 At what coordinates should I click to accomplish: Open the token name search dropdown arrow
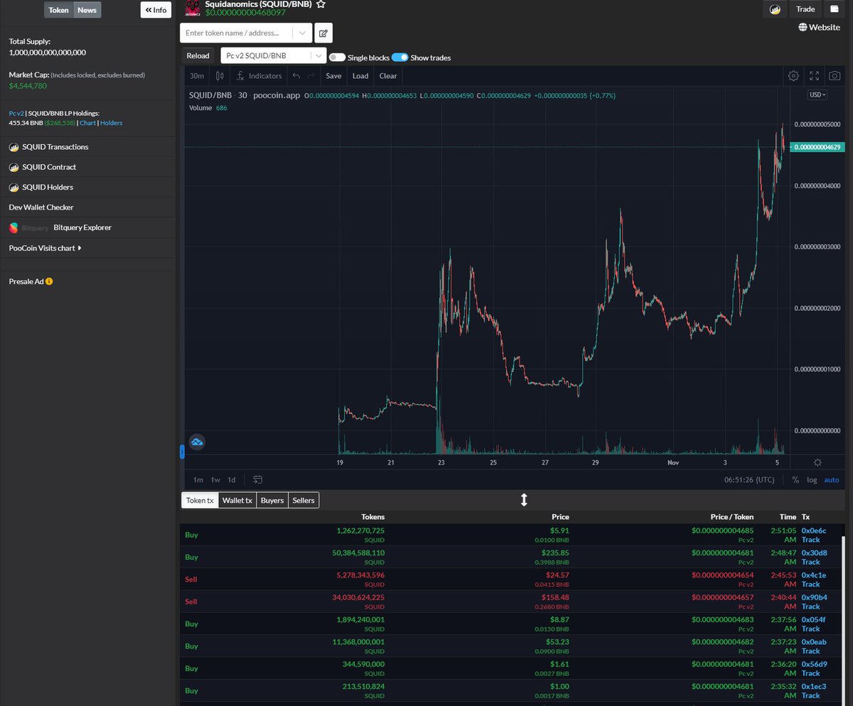pos(303,33)
